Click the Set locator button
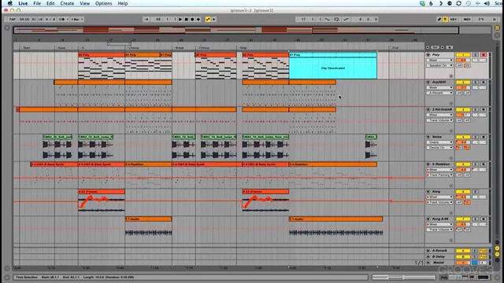Viewport: 504px width, 283px height. click(435, 47)
